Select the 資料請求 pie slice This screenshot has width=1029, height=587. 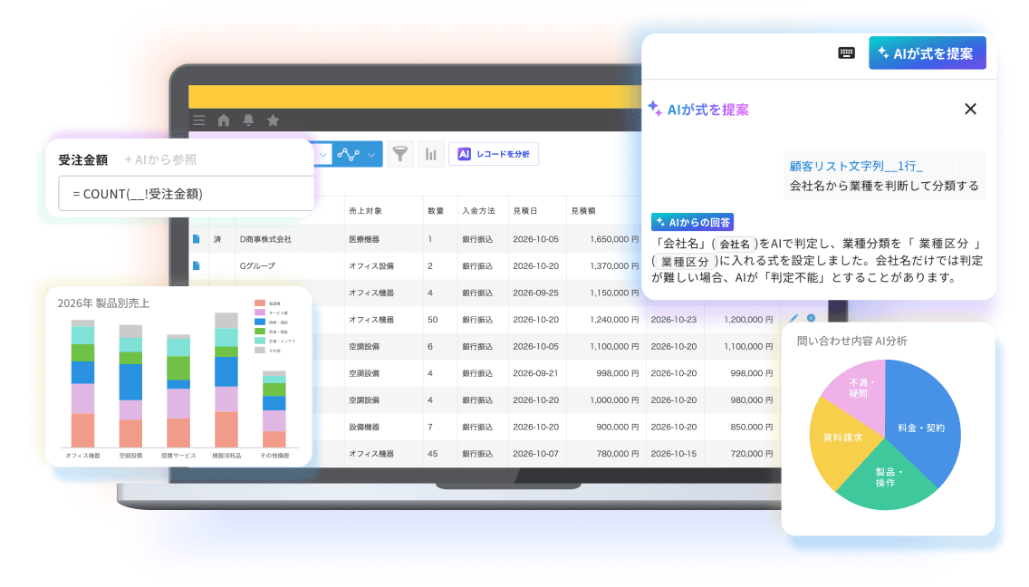click(841, 438)
